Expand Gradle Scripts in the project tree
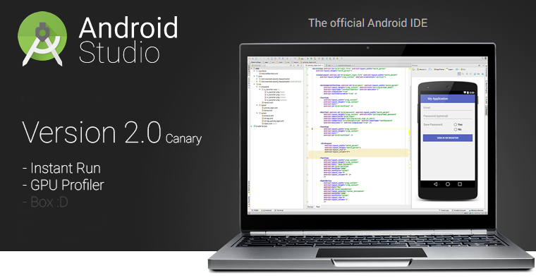This screenshot has width=536, height=278. tap(251, 126)
